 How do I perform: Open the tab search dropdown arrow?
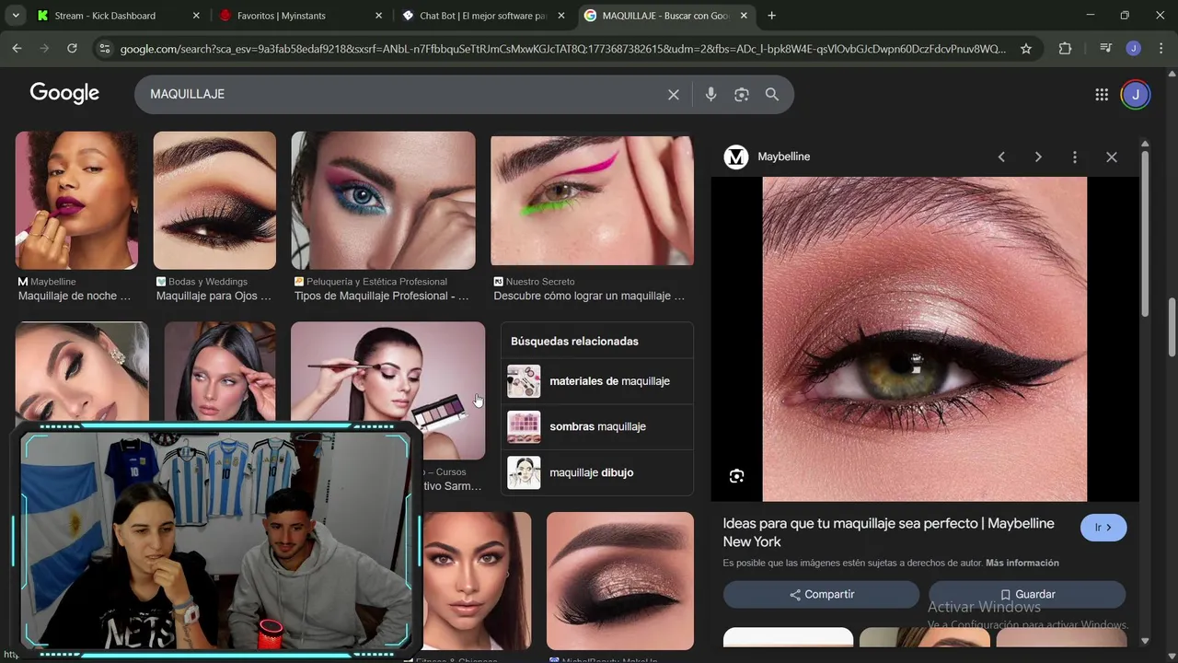tap(16, 16)
